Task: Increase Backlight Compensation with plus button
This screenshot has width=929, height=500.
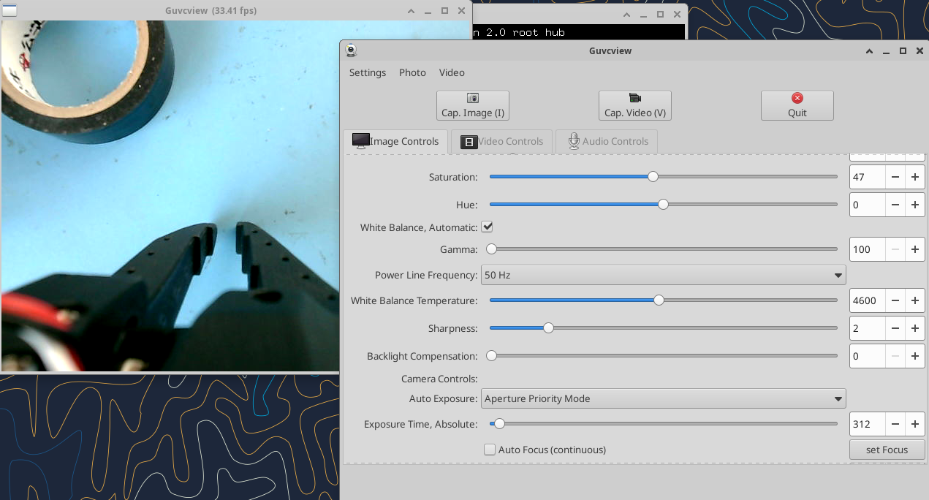Action: point(915,356)
